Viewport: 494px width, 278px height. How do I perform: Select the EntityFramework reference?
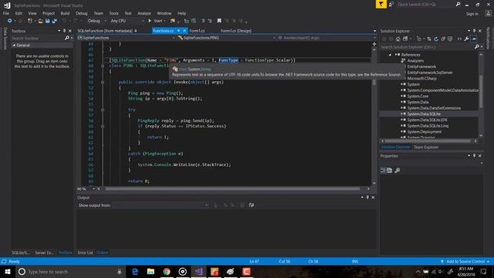421,66
